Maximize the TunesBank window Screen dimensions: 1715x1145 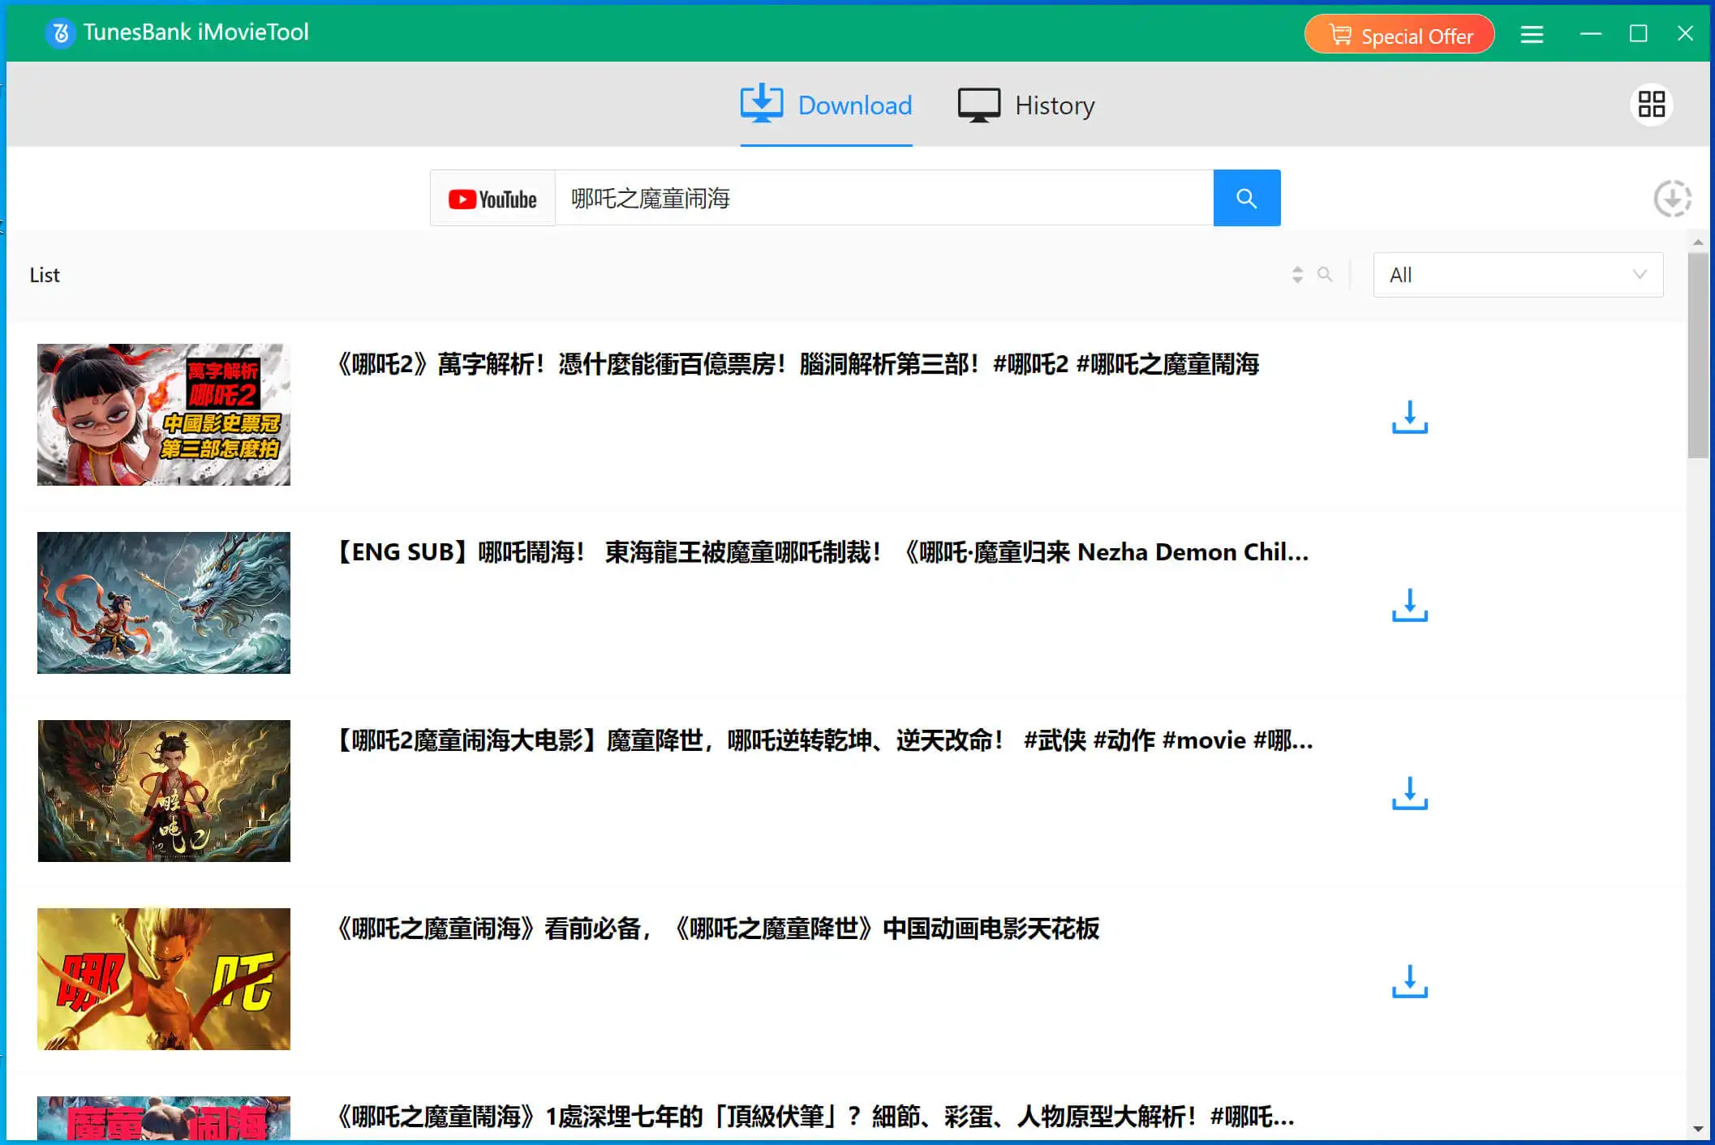click(x=1638, y=33)
